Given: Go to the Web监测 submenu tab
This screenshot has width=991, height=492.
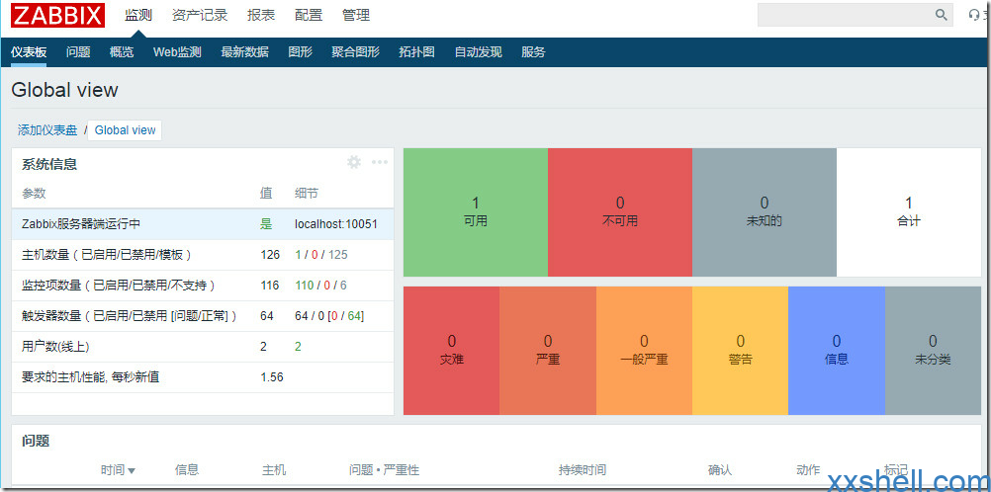Looking at the screenshot, I should click(x=177, y=52).
